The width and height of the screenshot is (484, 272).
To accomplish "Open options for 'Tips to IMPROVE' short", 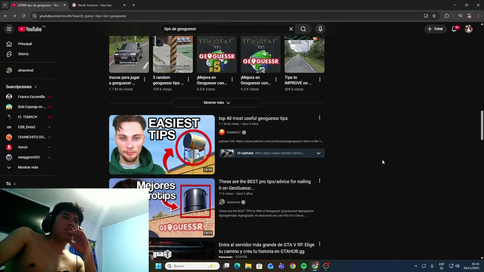I will pos(320,79).
